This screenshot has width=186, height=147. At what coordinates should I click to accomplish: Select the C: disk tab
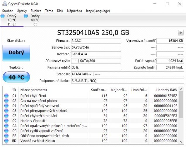(35, 20)
